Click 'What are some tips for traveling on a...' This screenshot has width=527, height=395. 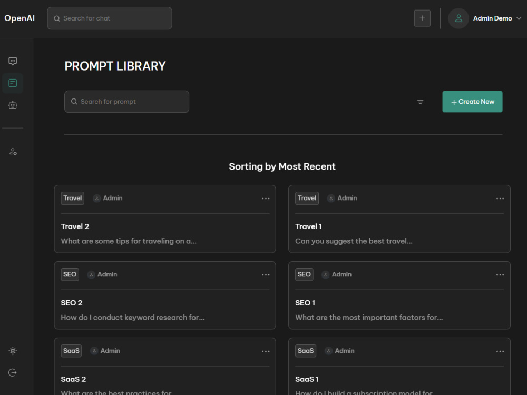[x=129, y=241]
